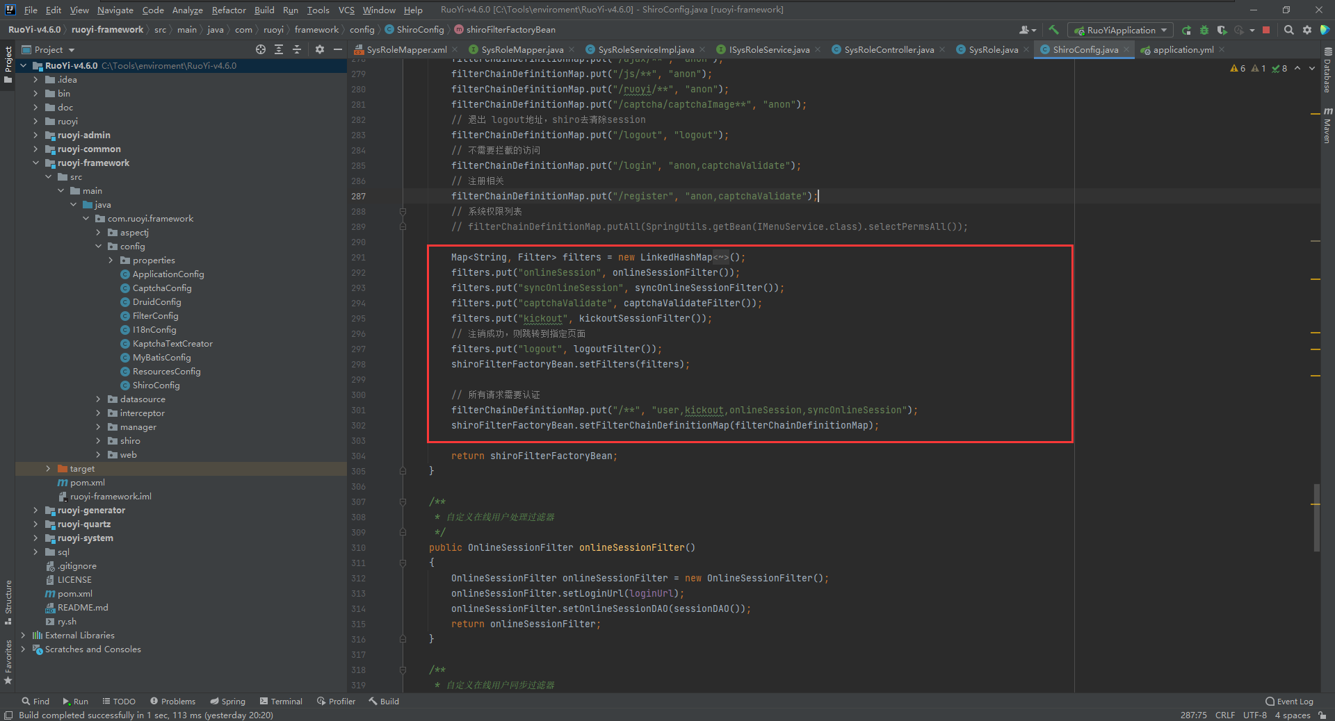Open the Profiler tool window
The width and height of the screenshot is (1335, 721).
point(336,701)
